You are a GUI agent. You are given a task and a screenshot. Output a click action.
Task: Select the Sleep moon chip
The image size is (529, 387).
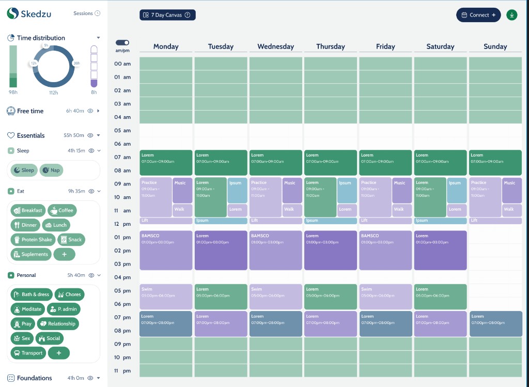(24, 170)
